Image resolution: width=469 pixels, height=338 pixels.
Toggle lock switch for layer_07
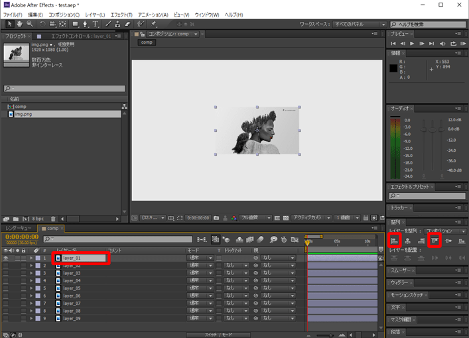(x=23, y=304)
